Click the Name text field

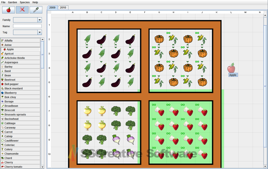click(27, 26)
